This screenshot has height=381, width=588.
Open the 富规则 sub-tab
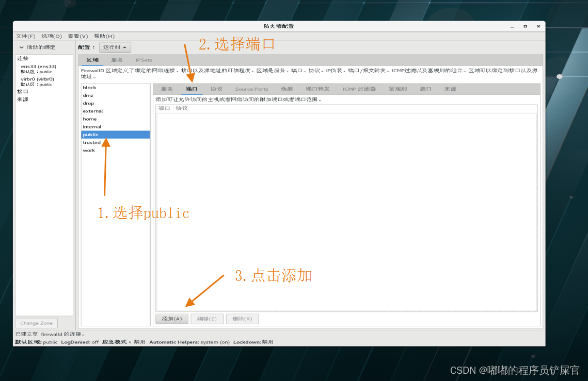(398, 89)
